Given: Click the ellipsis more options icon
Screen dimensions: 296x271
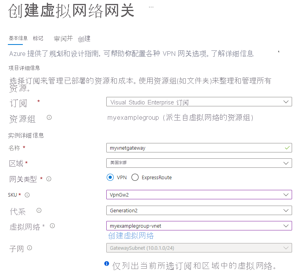Looking at the screenshot, I should [x=151, y=7].
